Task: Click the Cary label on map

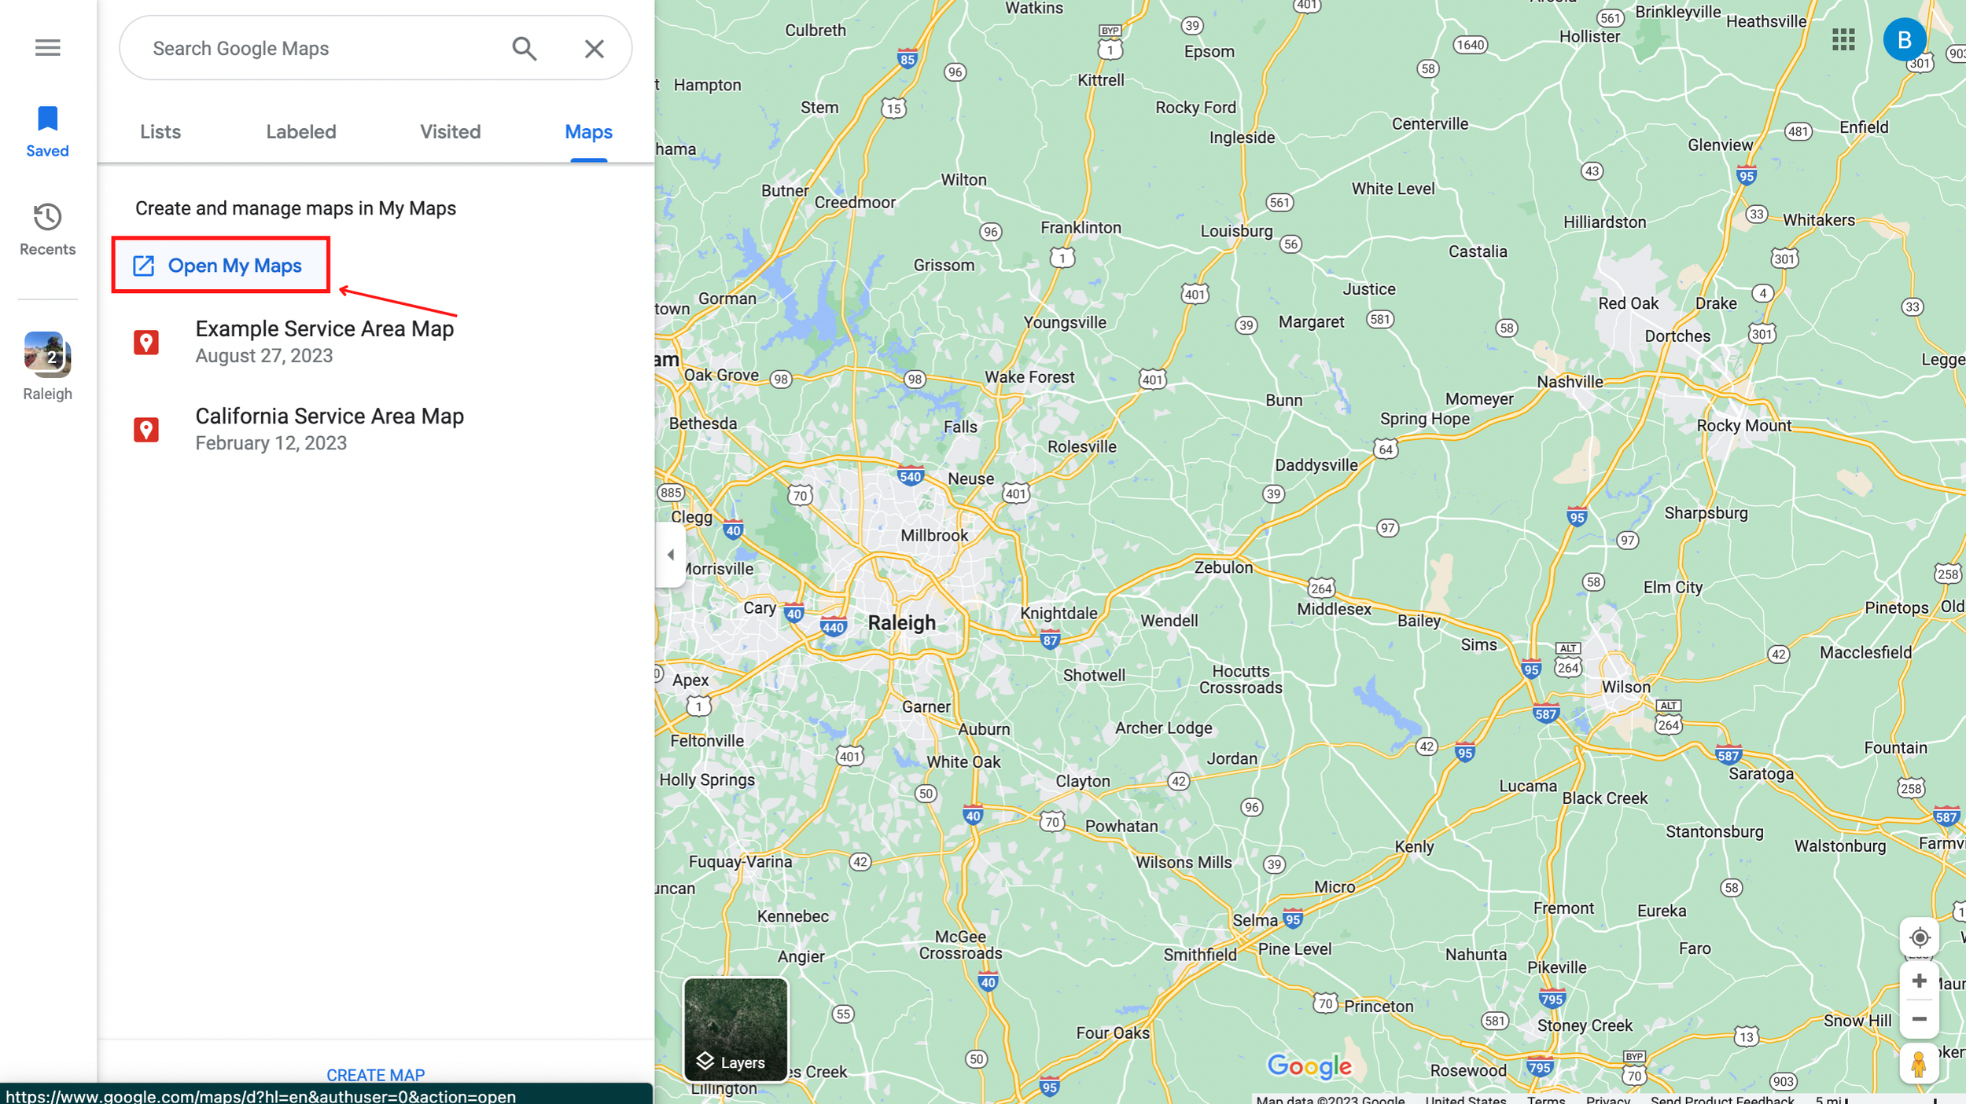Action: click(760, 607)
